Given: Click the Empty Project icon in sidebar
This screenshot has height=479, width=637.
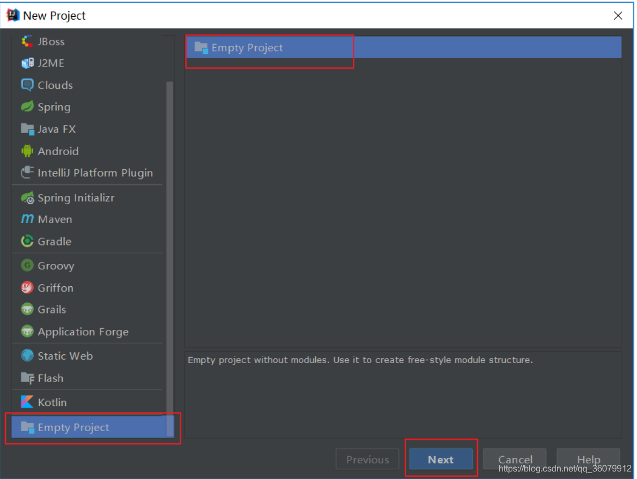Looking at the screenshot, I should [x=27, y=427].
